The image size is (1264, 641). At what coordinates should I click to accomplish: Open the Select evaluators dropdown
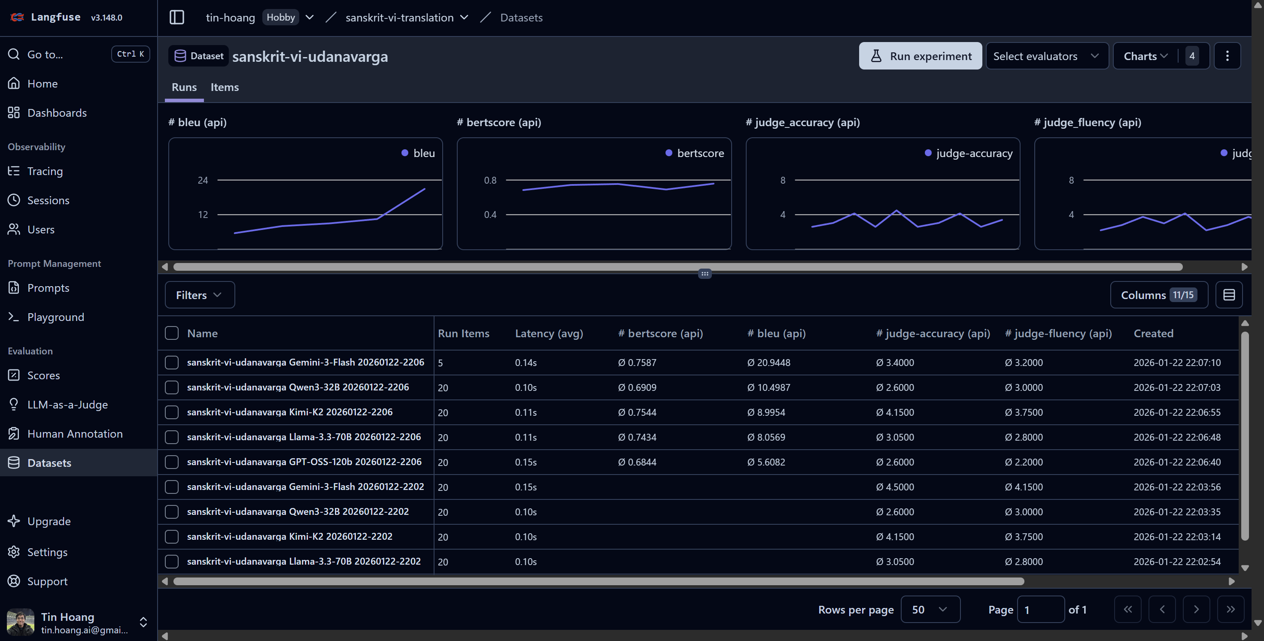click(1047, 55)
